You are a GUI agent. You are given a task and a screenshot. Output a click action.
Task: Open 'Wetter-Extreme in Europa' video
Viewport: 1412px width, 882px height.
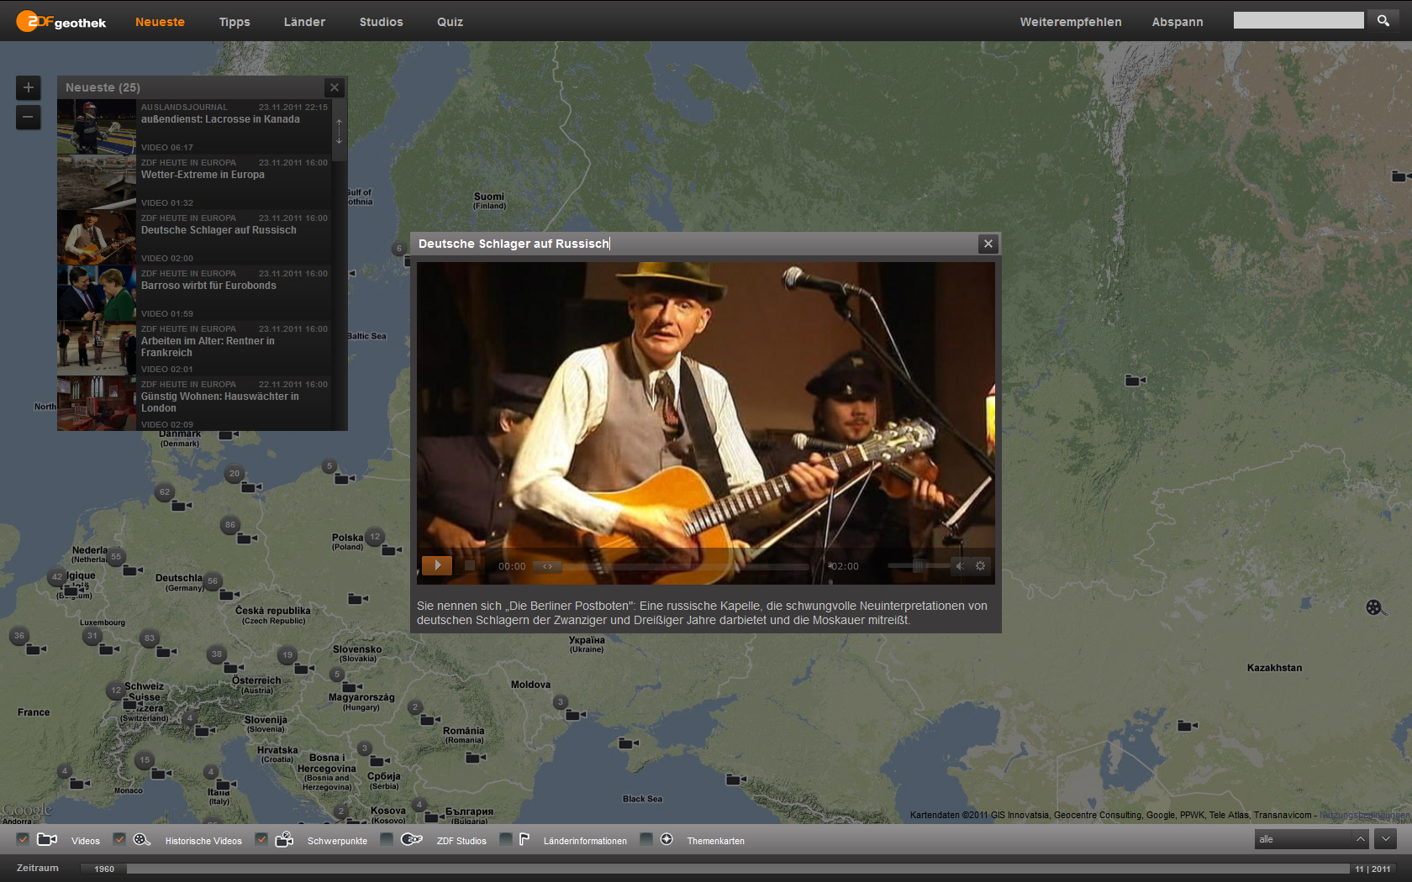click(x=203, y=175)
